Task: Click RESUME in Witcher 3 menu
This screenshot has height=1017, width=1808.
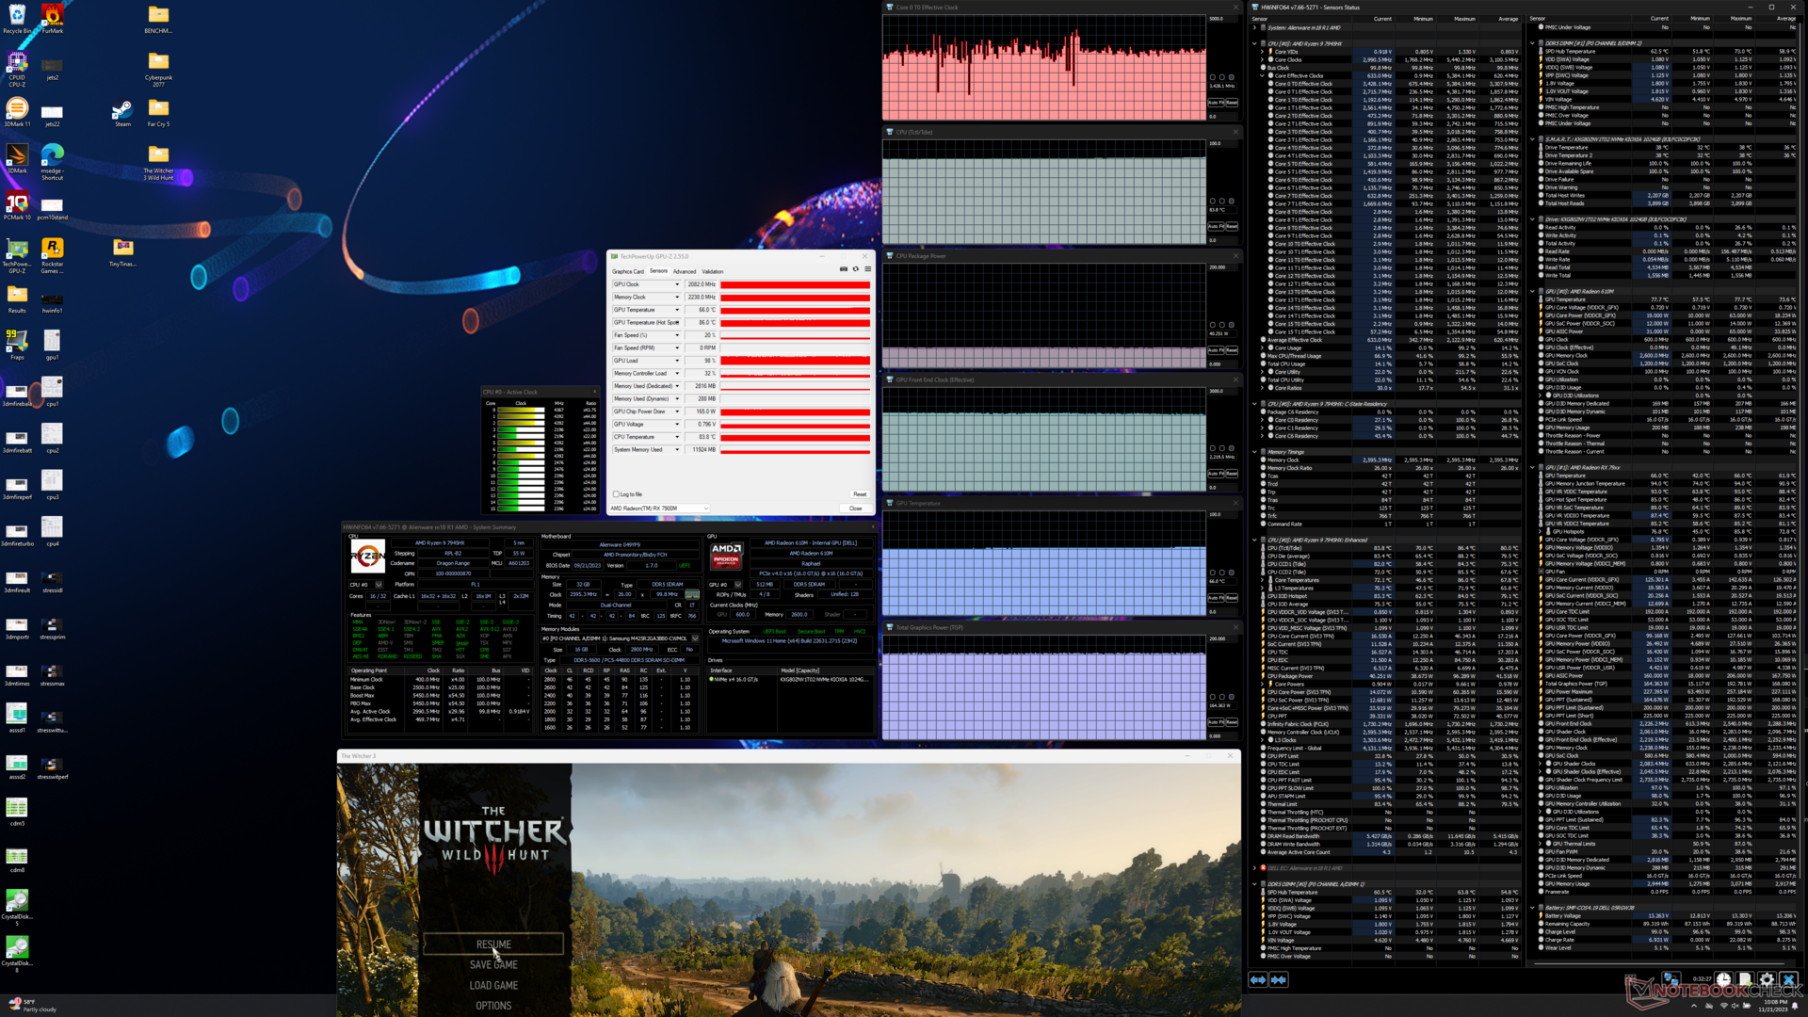Action: 493,944
